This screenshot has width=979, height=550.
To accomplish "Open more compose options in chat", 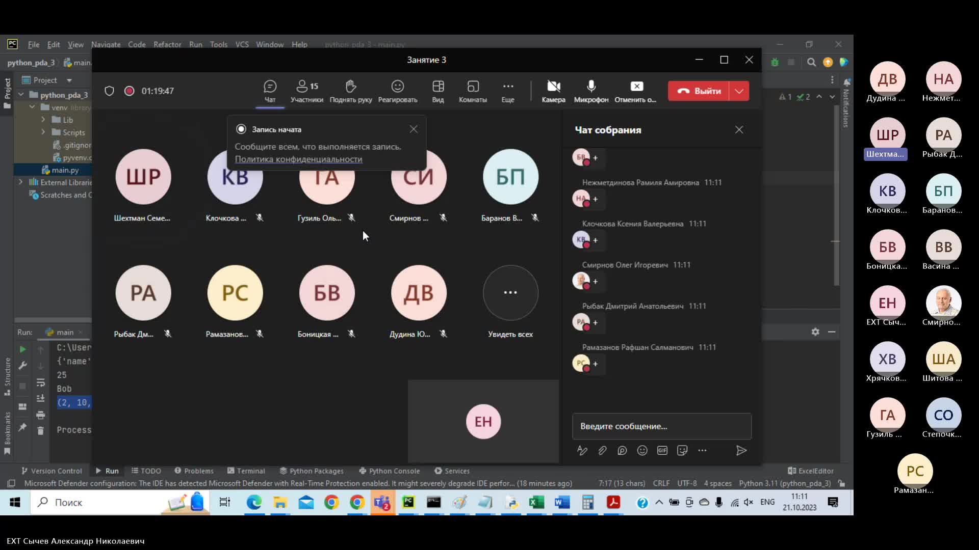I will click(x=702, y=450).
